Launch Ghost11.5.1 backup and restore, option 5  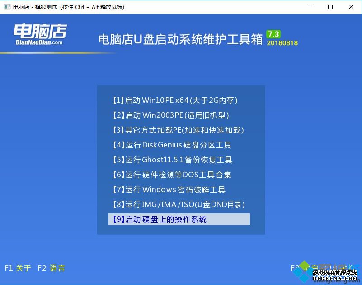[172, 160]
